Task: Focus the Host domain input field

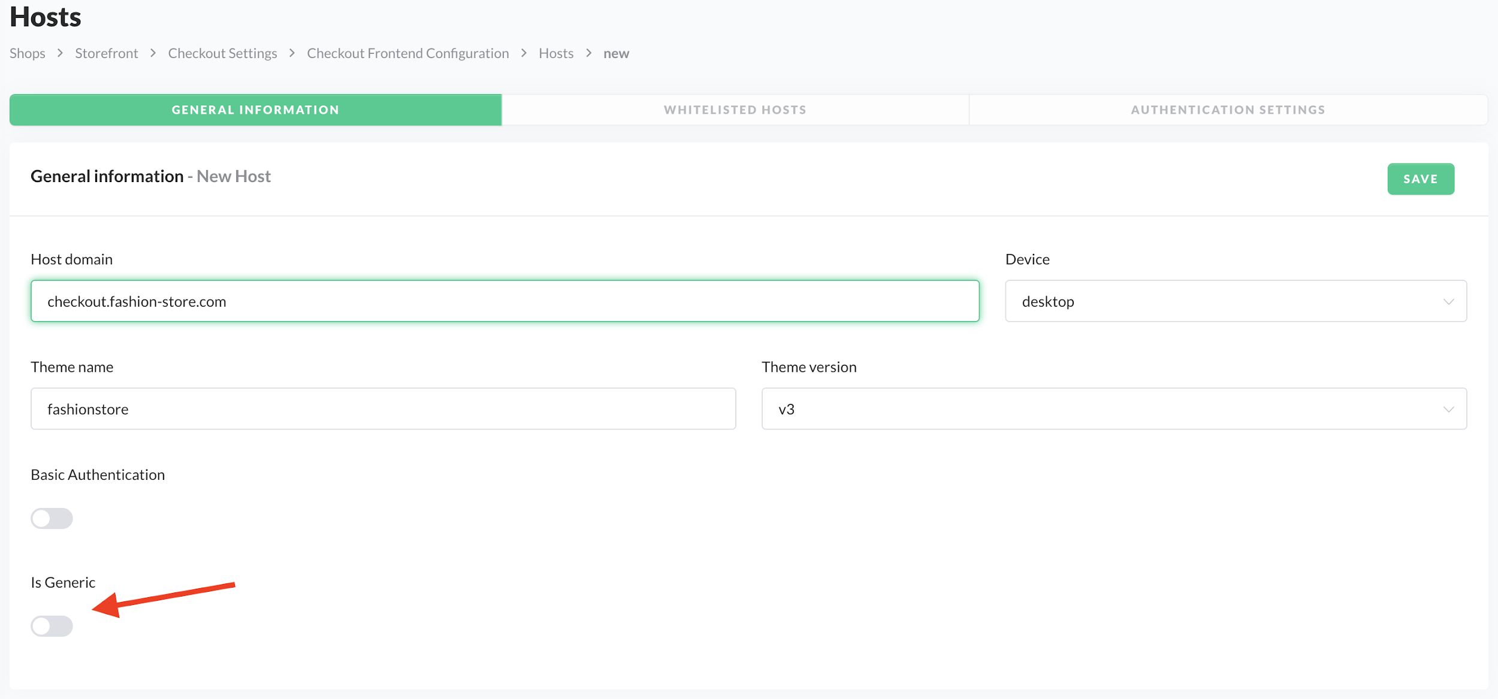Action: click(x=505, y=301)
